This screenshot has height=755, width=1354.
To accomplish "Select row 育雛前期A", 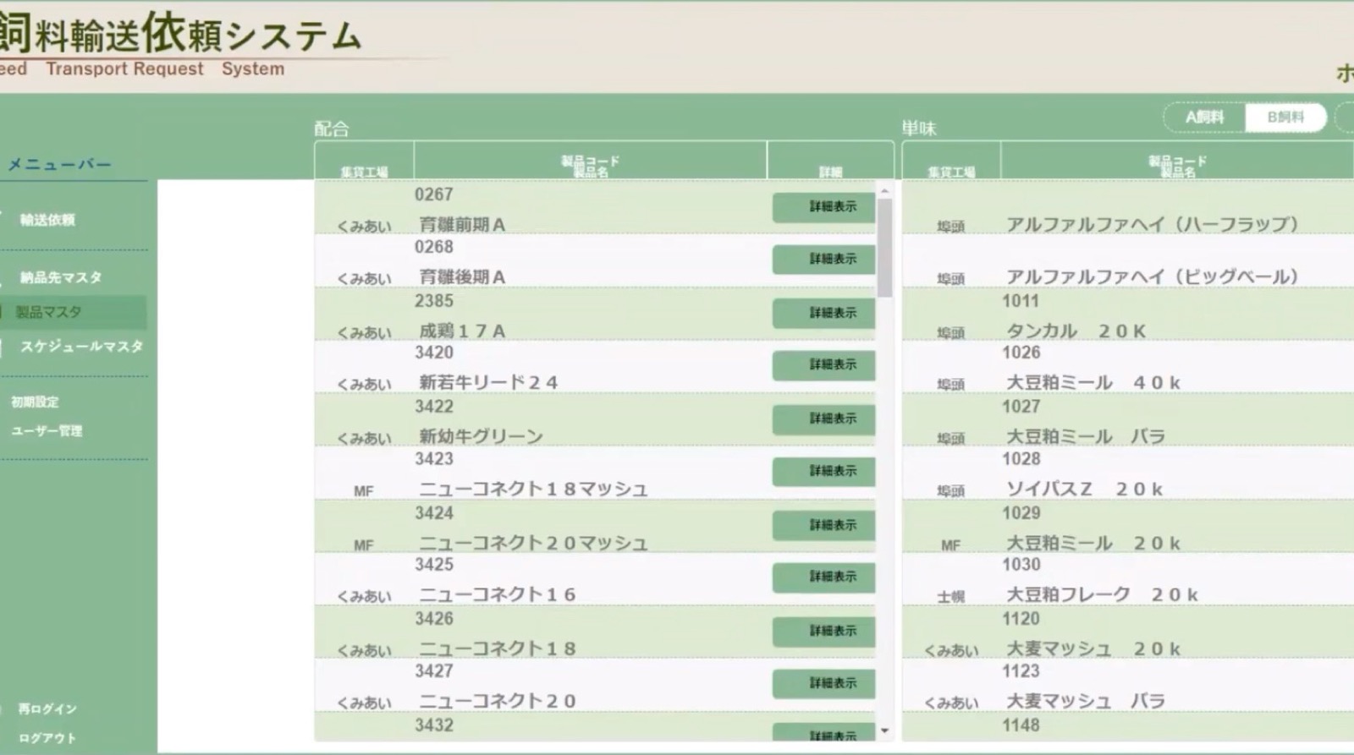I will click(595, 208).
